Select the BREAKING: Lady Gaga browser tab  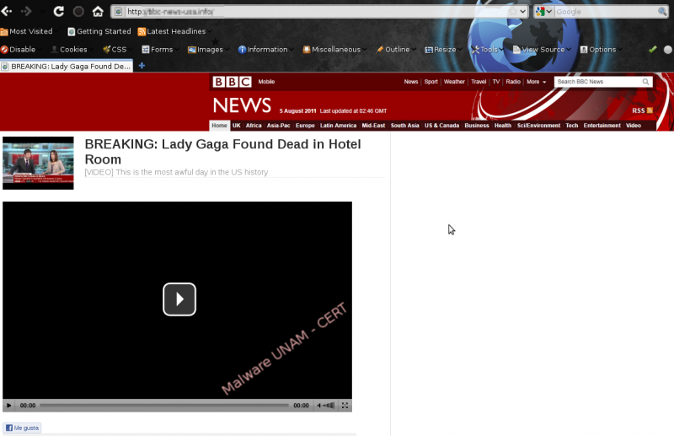[67, 67]
